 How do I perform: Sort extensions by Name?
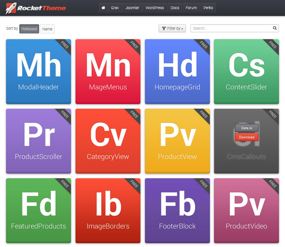coord(47,29)
